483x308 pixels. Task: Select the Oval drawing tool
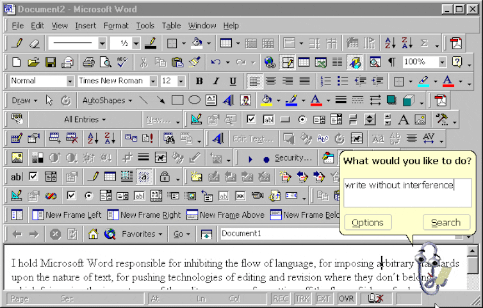[x=194, y=101]
